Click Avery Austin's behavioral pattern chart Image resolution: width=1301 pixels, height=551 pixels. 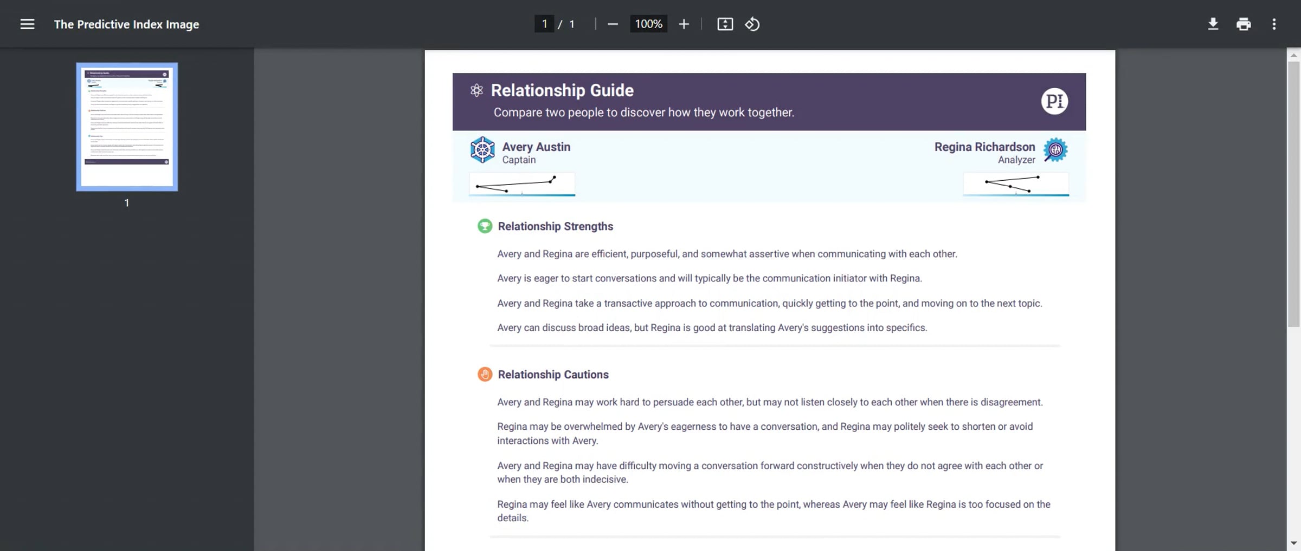521,185
